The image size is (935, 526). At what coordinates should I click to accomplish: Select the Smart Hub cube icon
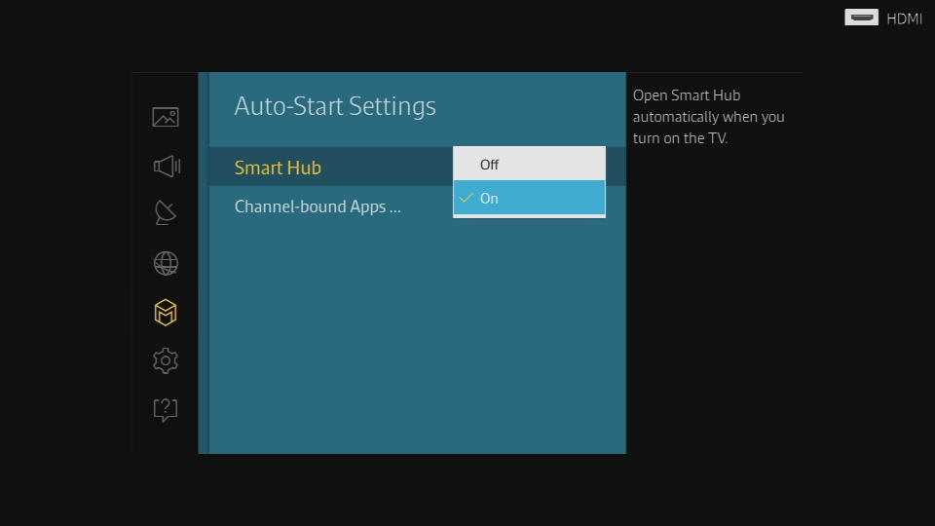coord(166,313)
